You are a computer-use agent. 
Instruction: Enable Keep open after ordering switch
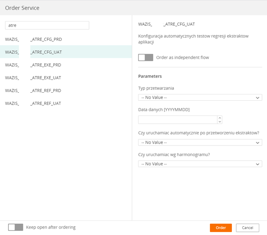pyautogui.click(x=16, y=227)
